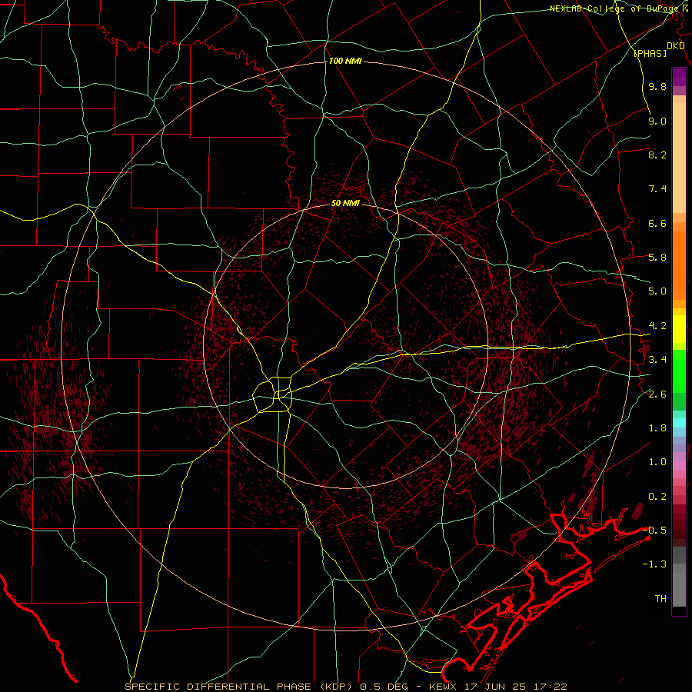
Task: Click the 4.2 scale value
Action: [657, 326]
